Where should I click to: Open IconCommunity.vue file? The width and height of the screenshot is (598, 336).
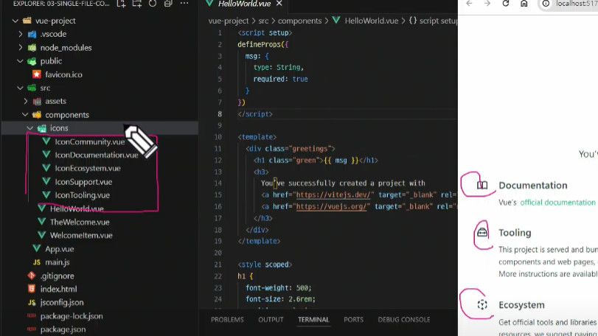[x=90, y=141]
